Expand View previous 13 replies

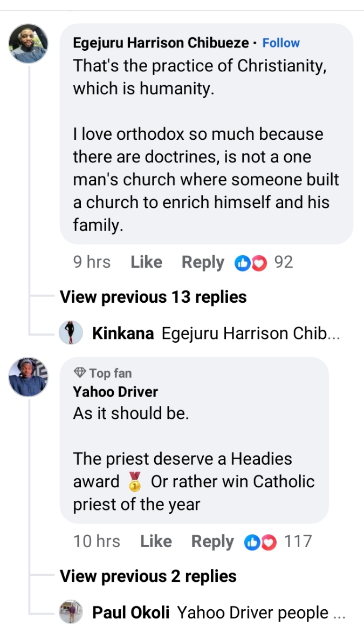pyautogui.click(x=153, y=297)
